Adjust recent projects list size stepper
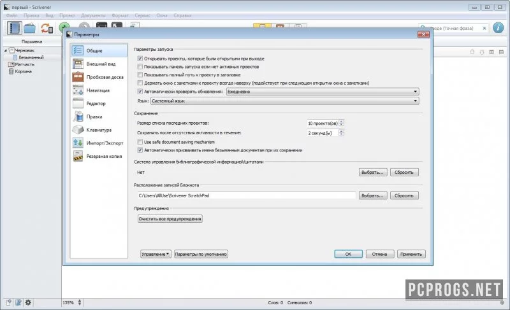Viewport: 510px width, 310px height. click(x=341, y=123)
